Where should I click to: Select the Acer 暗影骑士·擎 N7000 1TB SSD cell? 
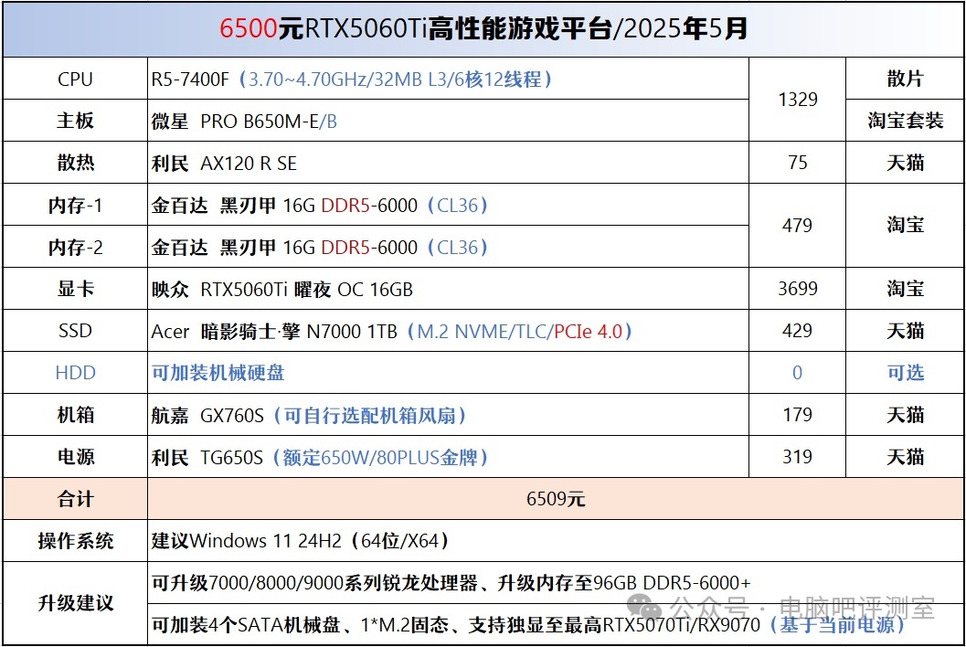click(392, 332)
